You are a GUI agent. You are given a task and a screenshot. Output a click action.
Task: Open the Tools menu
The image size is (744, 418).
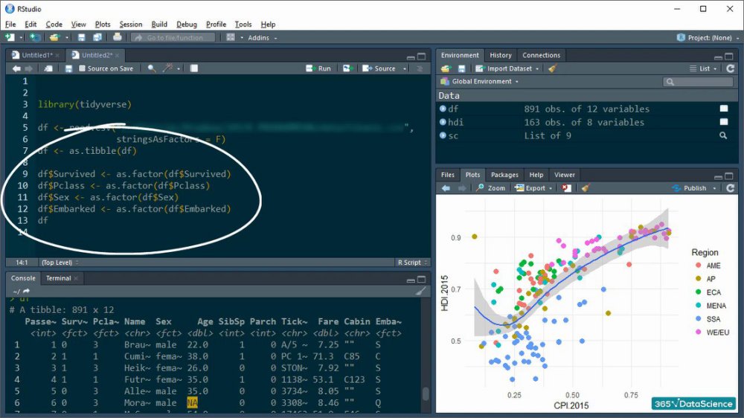(243, 25)
